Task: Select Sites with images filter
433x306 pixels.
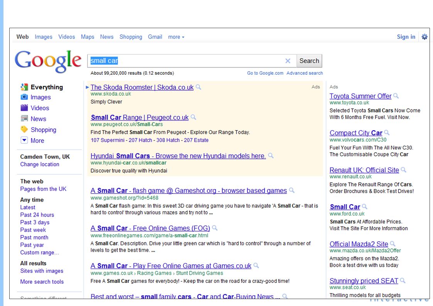Action: [x=42, y=271]
